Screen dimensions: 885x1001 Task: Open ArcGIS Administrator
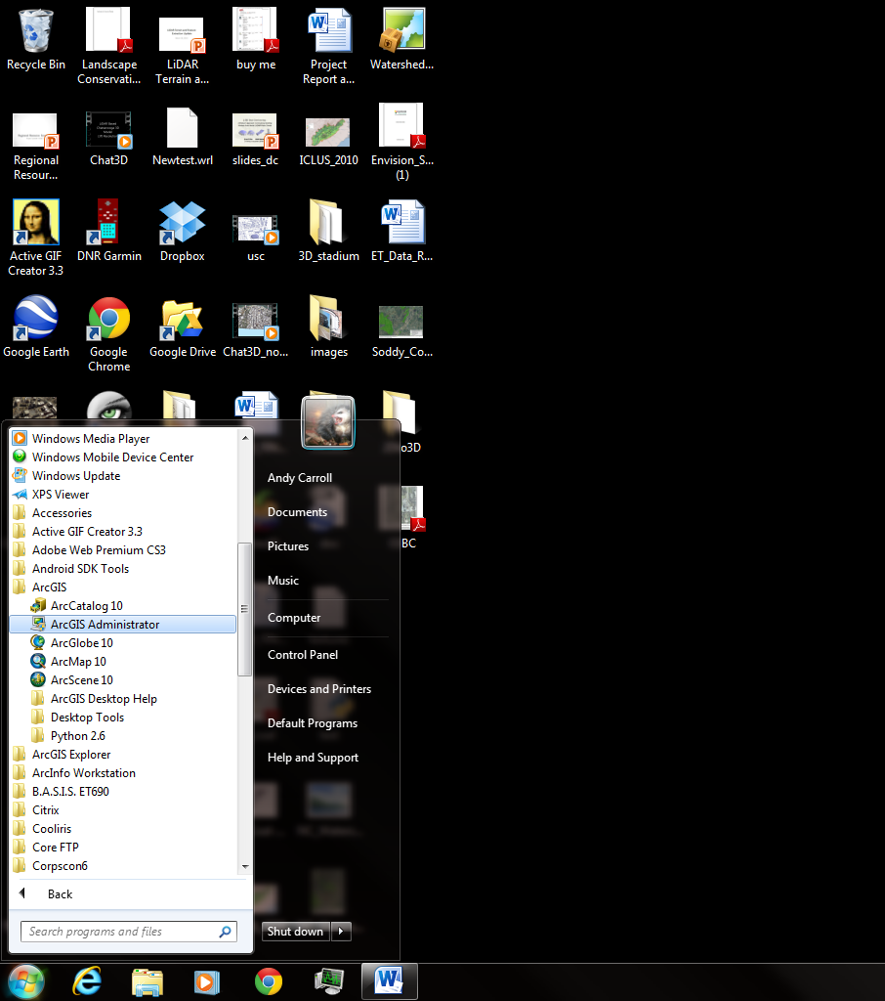click(124, 625)
